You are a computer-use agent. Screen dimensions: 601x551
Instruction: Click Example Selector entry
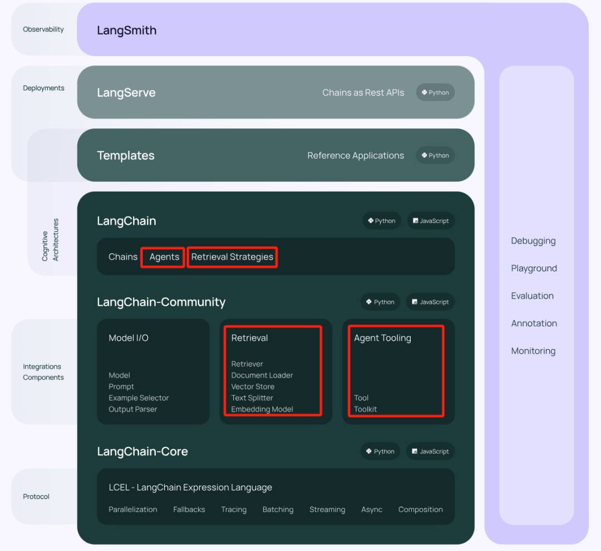(139, 398)
